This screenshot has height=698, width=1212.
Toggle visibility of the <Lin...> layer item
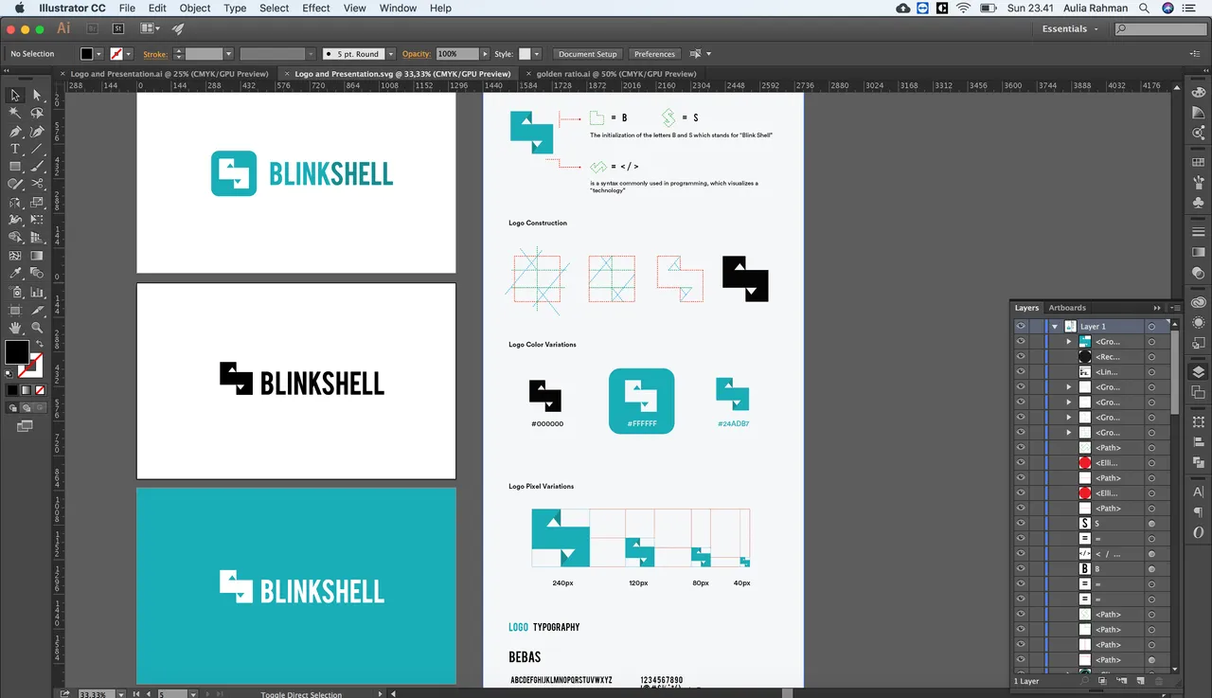pos(1021,372)
